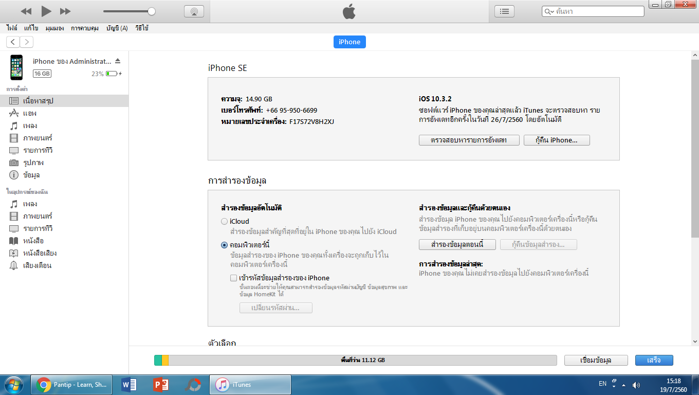This screenshot has height=395, width=699.
Task: Click สำรองข้อมูลตอนนี้ back up now button
Action: pyautogui.click(x=457, y=244)
